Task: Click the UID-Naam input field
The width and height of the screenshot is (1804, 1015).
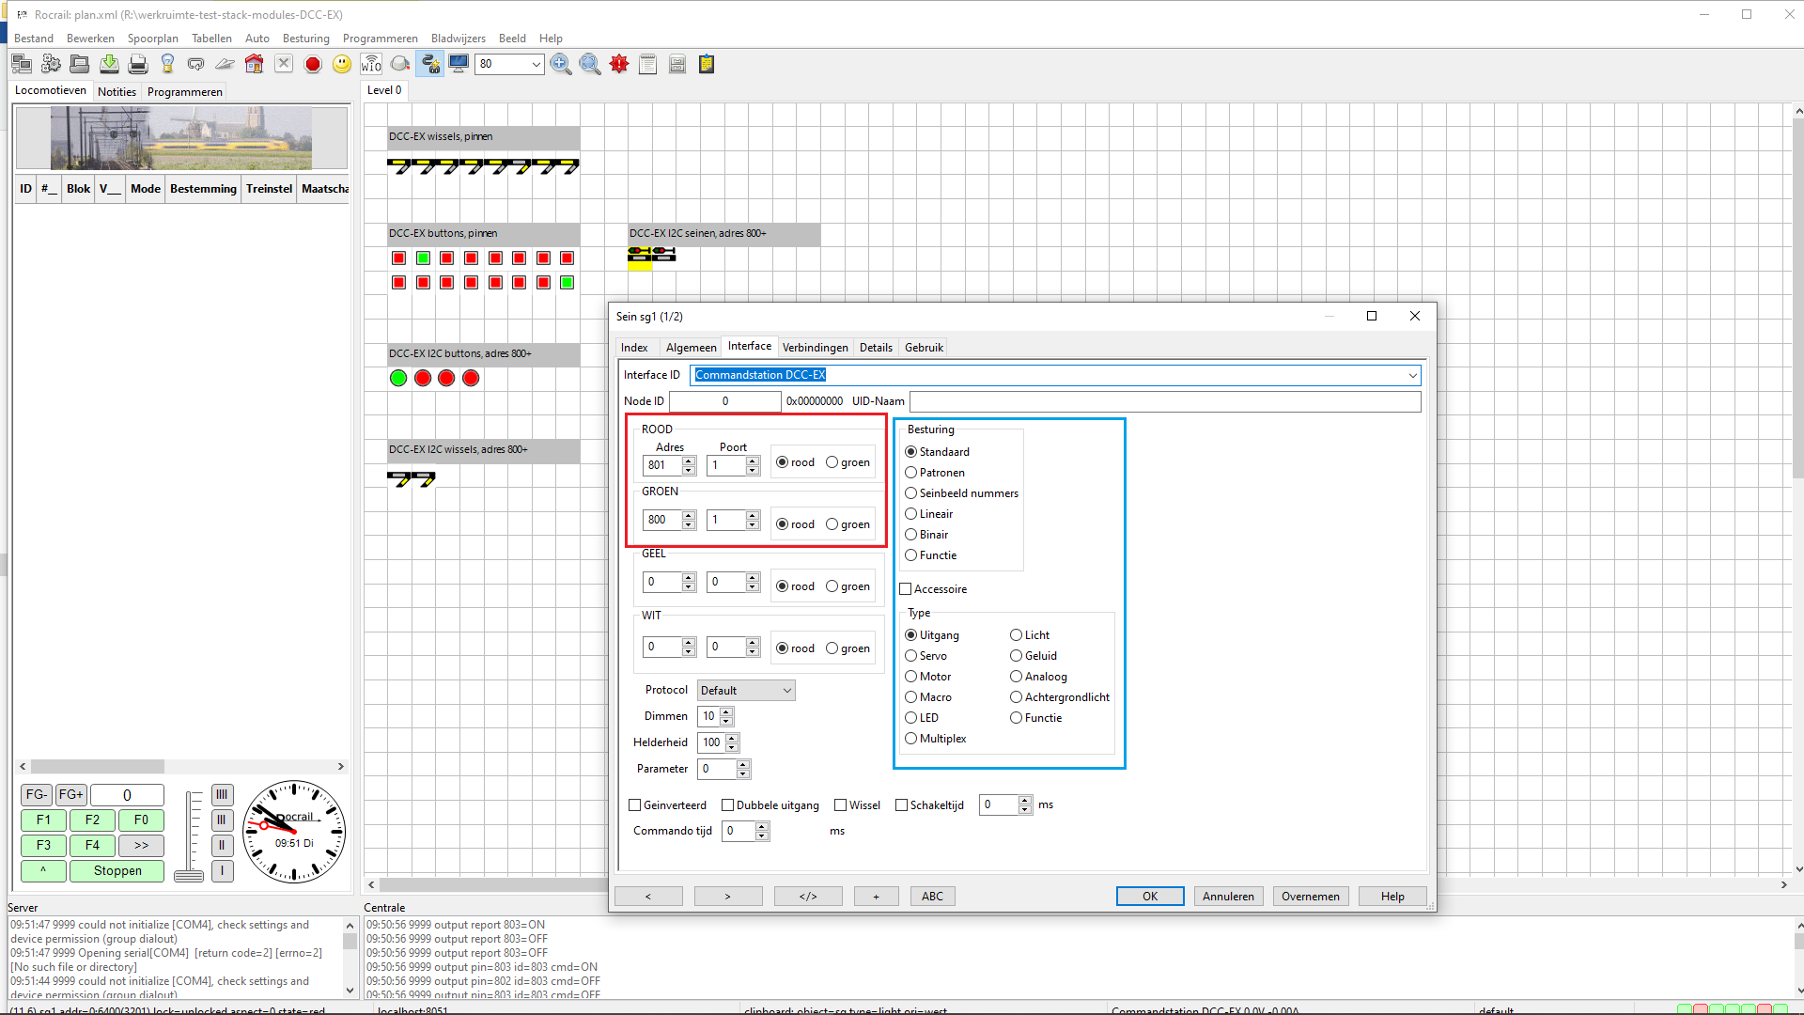Action: pos(1164,401)
